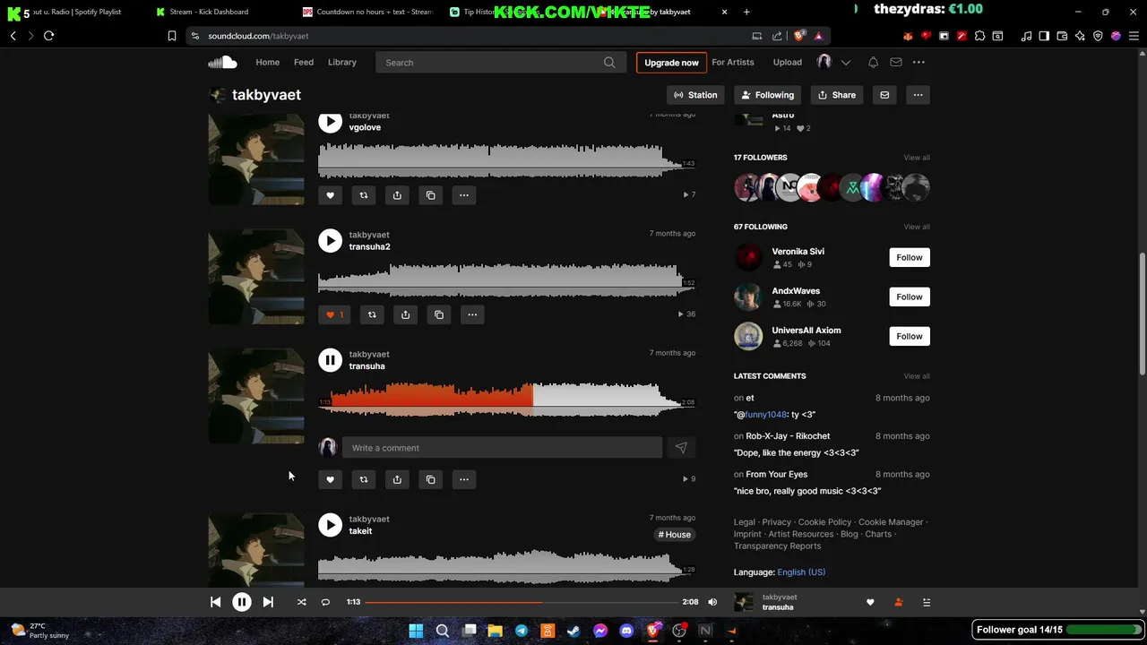The height and width of the screenshot is (645, 1147).
Task: Repost the transuha2 track
Action: coord(372,314)
